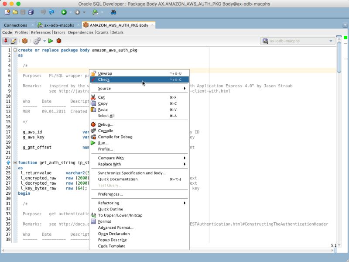Collapse the get_auth_string function fold

(14, 162)
